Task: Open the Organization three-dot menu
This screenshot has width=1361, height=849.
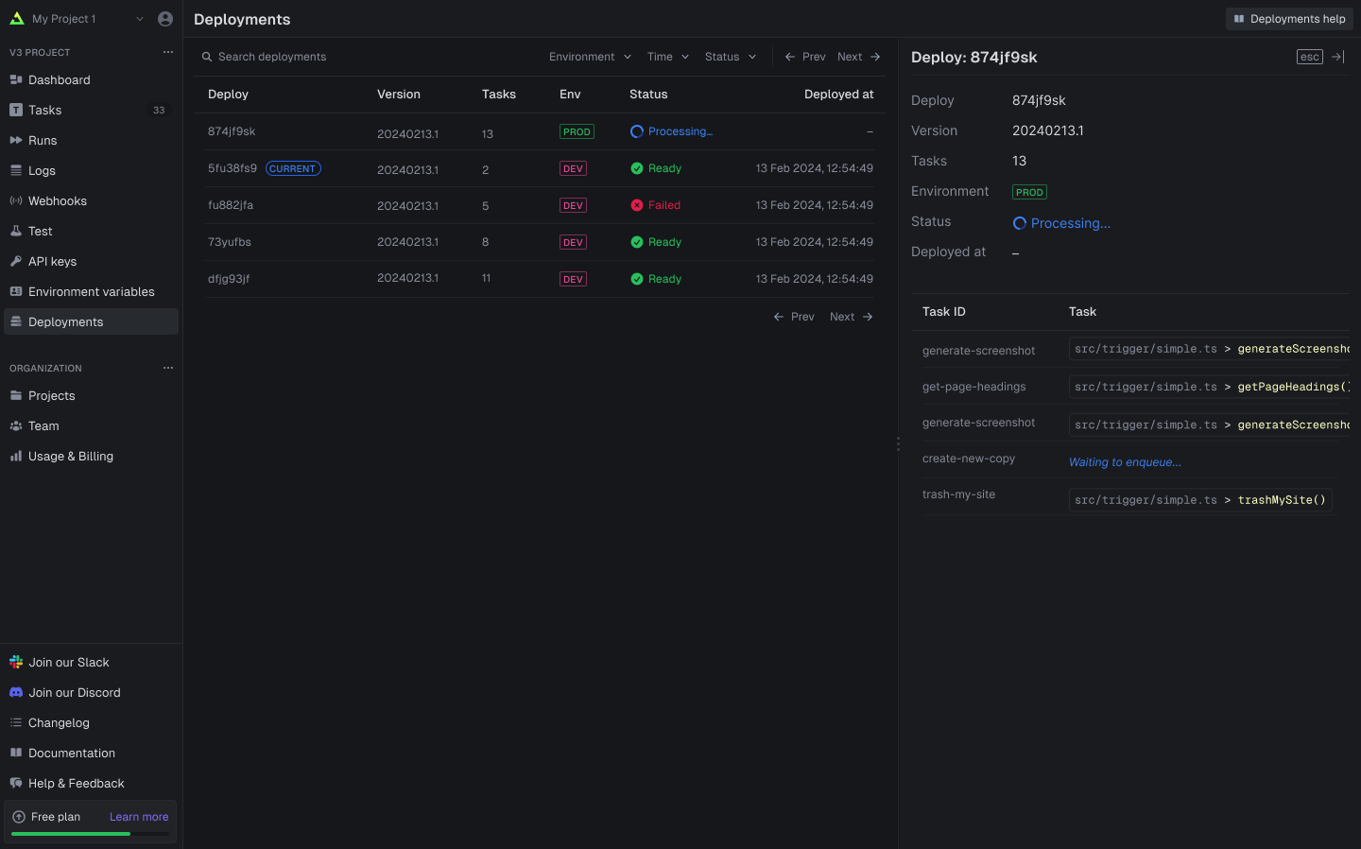Action: [168, 368]
